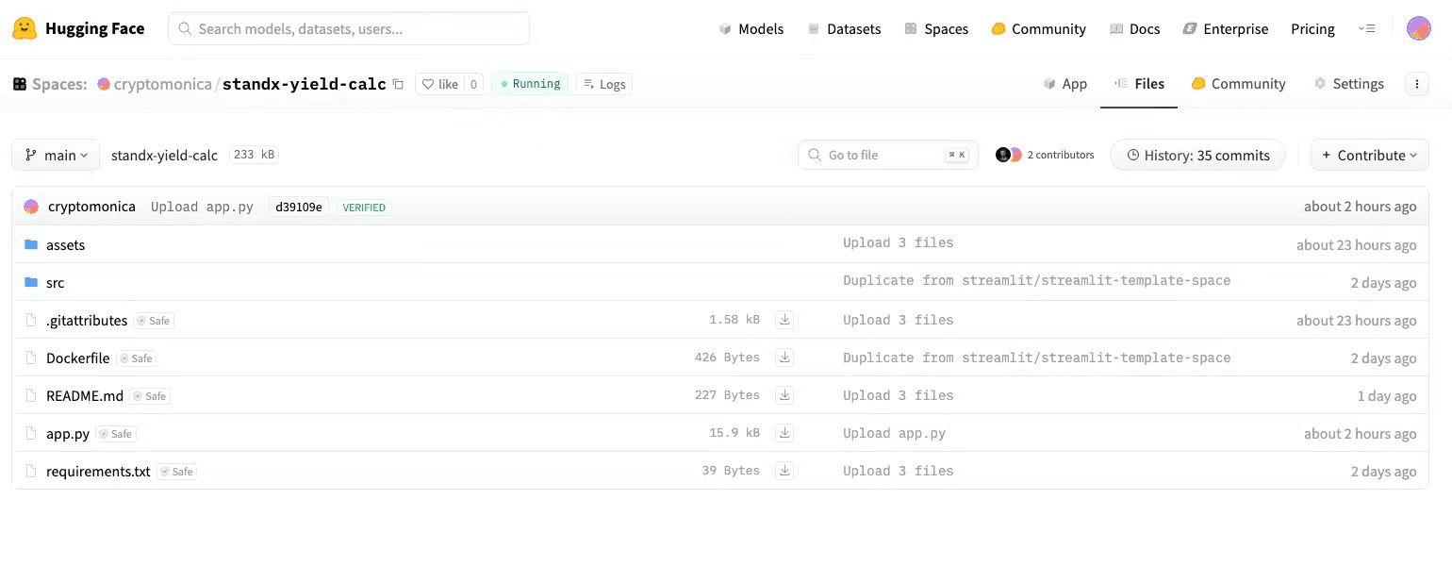Download README.md
Viewport: 1452px width, 566px height.
coord(784,395)
